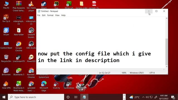This screenshot has height=100, width=178.
Task: Minimize the Notepad window
Action: [149, 11]
